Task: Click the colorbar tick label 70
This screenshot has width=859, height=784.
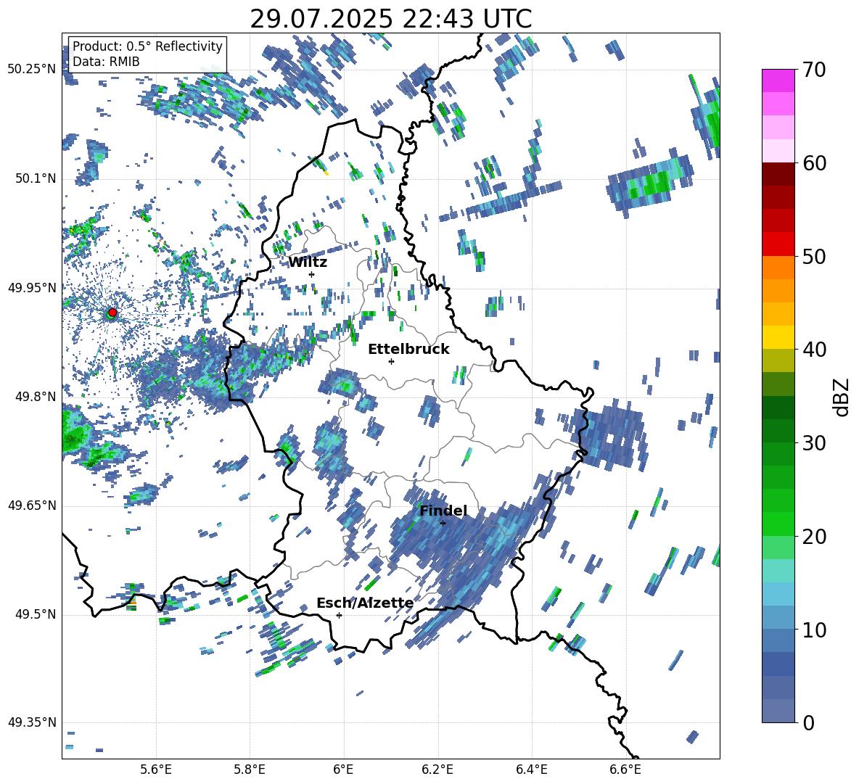Action: click(x=815, y=70)
